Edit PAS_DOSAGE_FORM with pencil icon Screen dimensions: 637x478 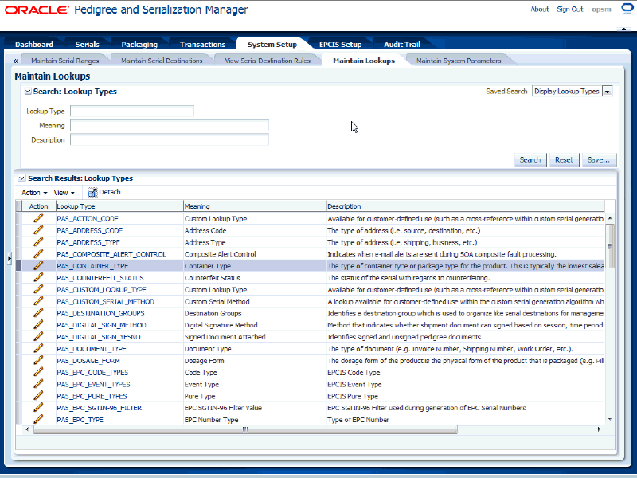38,360
